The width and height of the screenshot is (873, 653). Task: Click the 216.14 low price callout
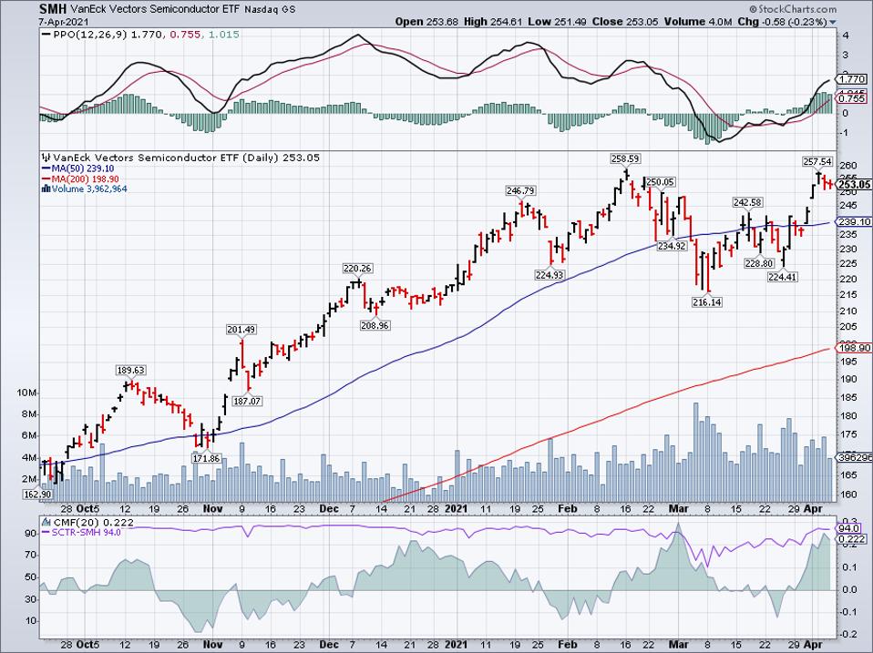point(707,302)
